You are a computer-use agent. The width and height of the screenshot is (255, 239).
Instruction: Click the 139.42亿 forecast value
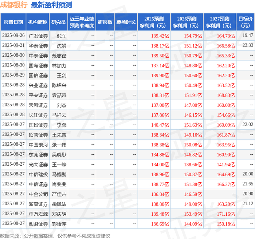(x=160, y=36)
